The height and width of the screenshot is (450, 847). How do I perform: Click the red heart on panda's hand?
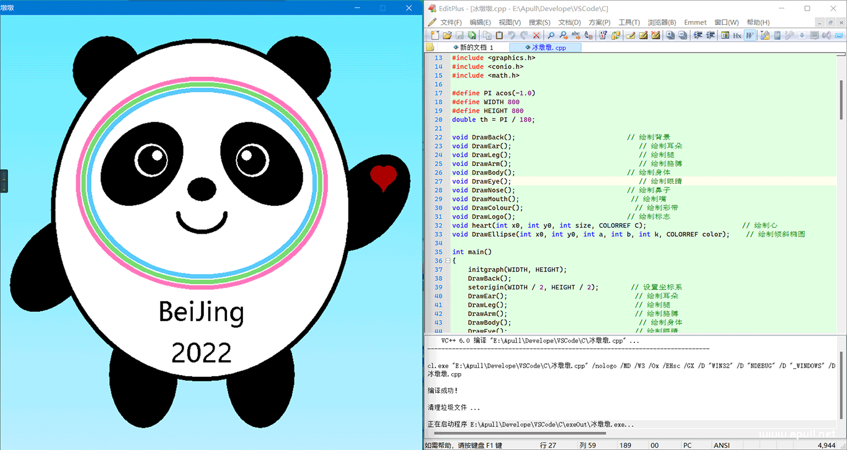pos(383,178)
